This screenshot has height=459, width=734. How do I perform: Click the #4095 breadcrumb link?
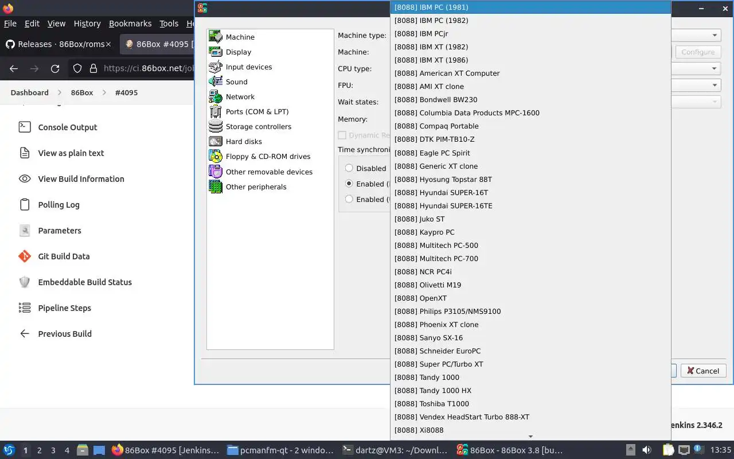126,92
